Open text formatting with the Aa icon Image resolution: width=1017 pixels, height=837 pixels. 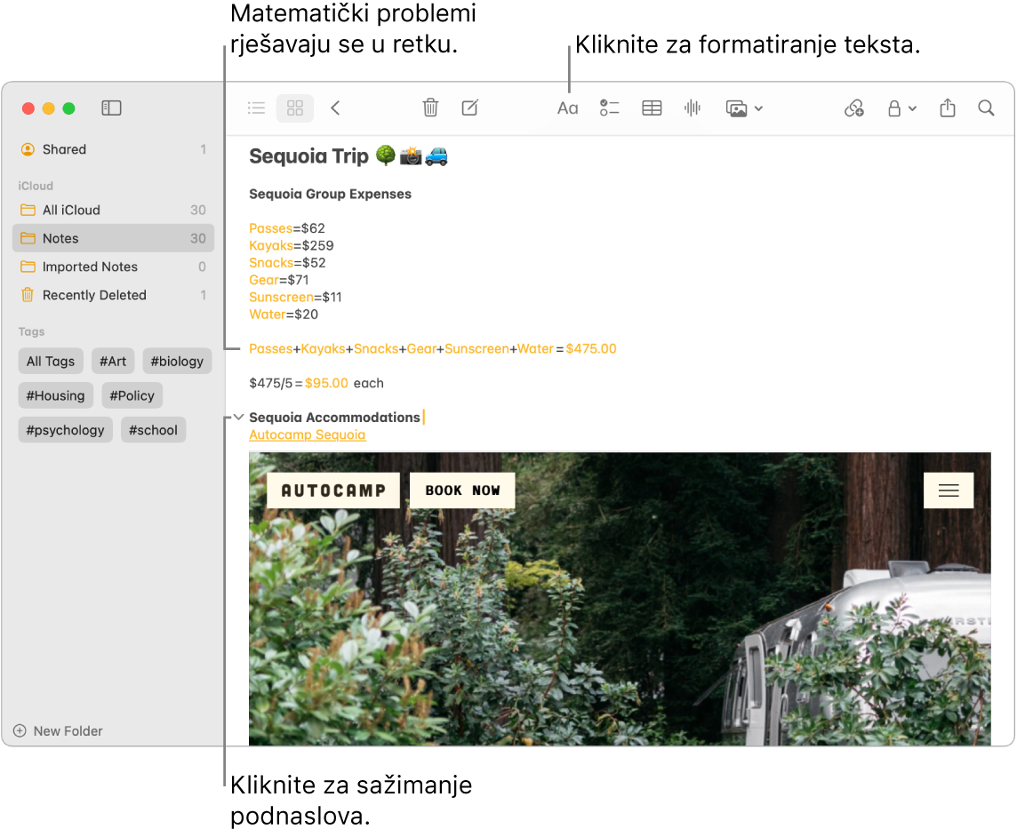coord(567,108)
